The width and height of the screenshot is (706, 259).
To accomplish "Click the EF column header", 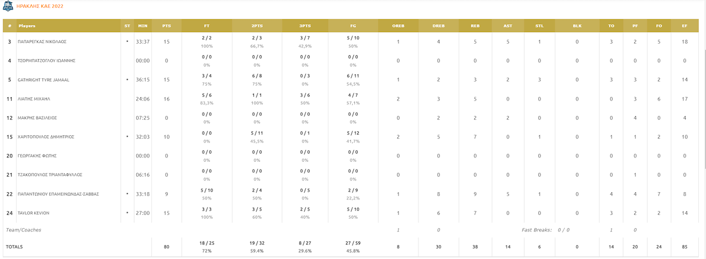I will (684, 26).
